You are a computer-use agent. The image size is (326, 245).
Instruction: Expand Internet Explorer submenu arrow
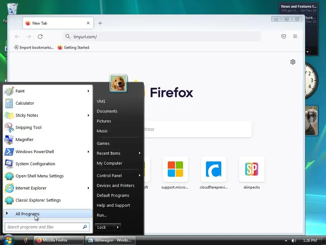[x=89, y=188]
